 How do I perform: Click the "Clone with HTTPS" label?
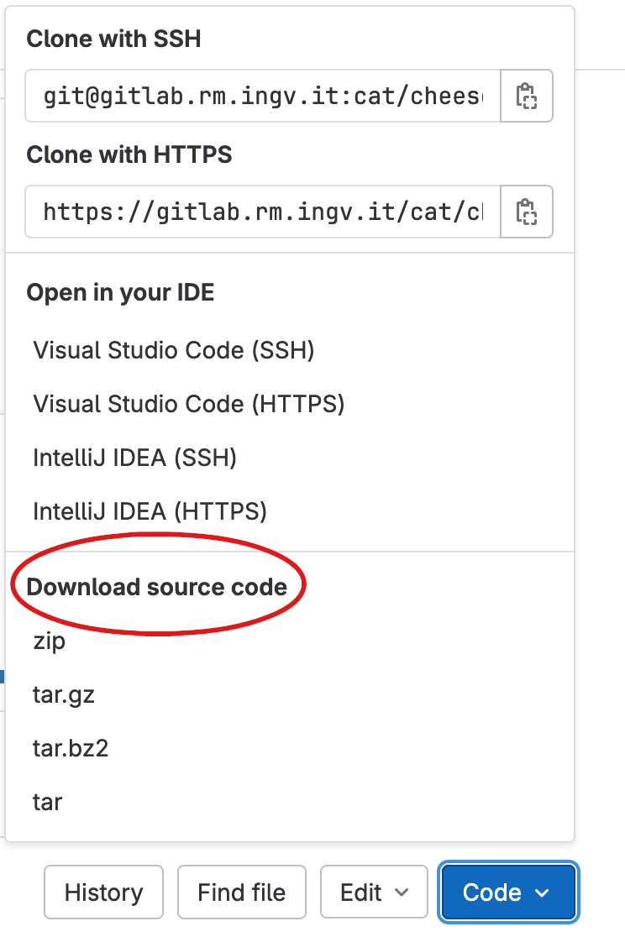pos(129,154)
